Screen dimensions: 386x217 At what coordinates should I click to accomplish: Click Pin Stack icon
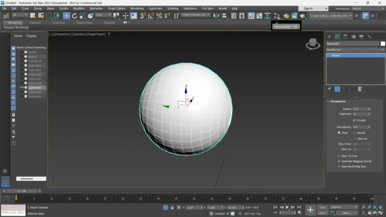pos(329,89)
